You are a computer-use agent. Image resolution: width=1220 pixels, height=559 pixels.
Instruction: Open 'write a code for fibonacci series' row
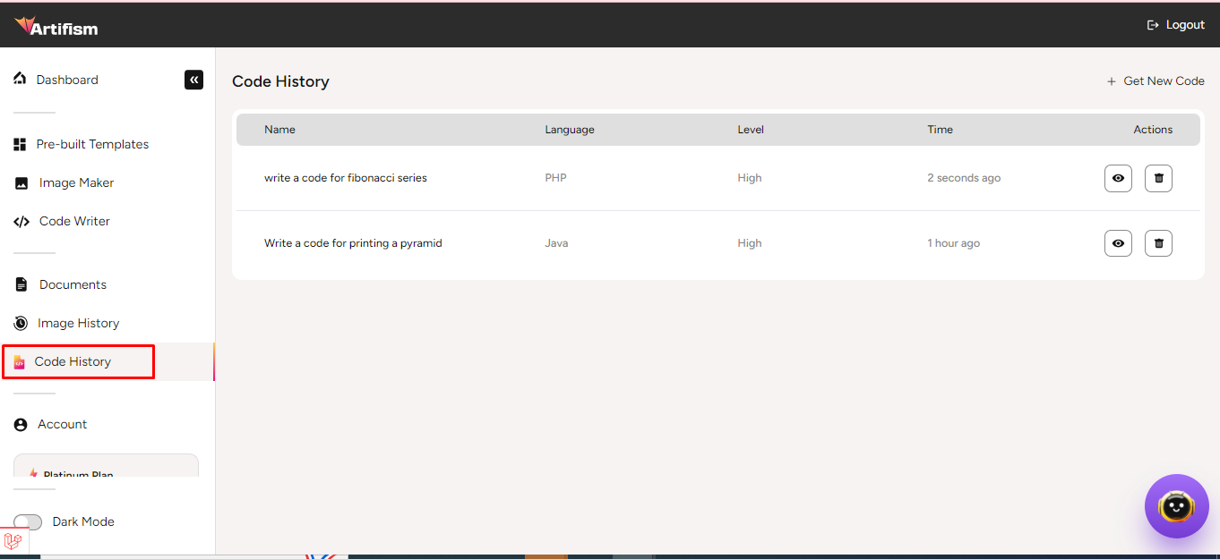click(x=346, y=178)
